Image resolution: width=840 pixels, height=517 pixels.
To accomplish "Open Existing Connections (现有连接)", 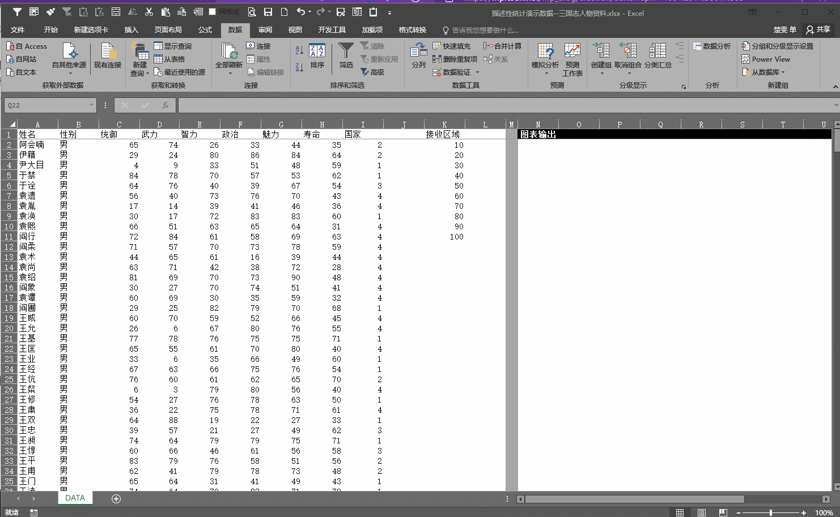I will pyautogui.click(x=108, y=57).
